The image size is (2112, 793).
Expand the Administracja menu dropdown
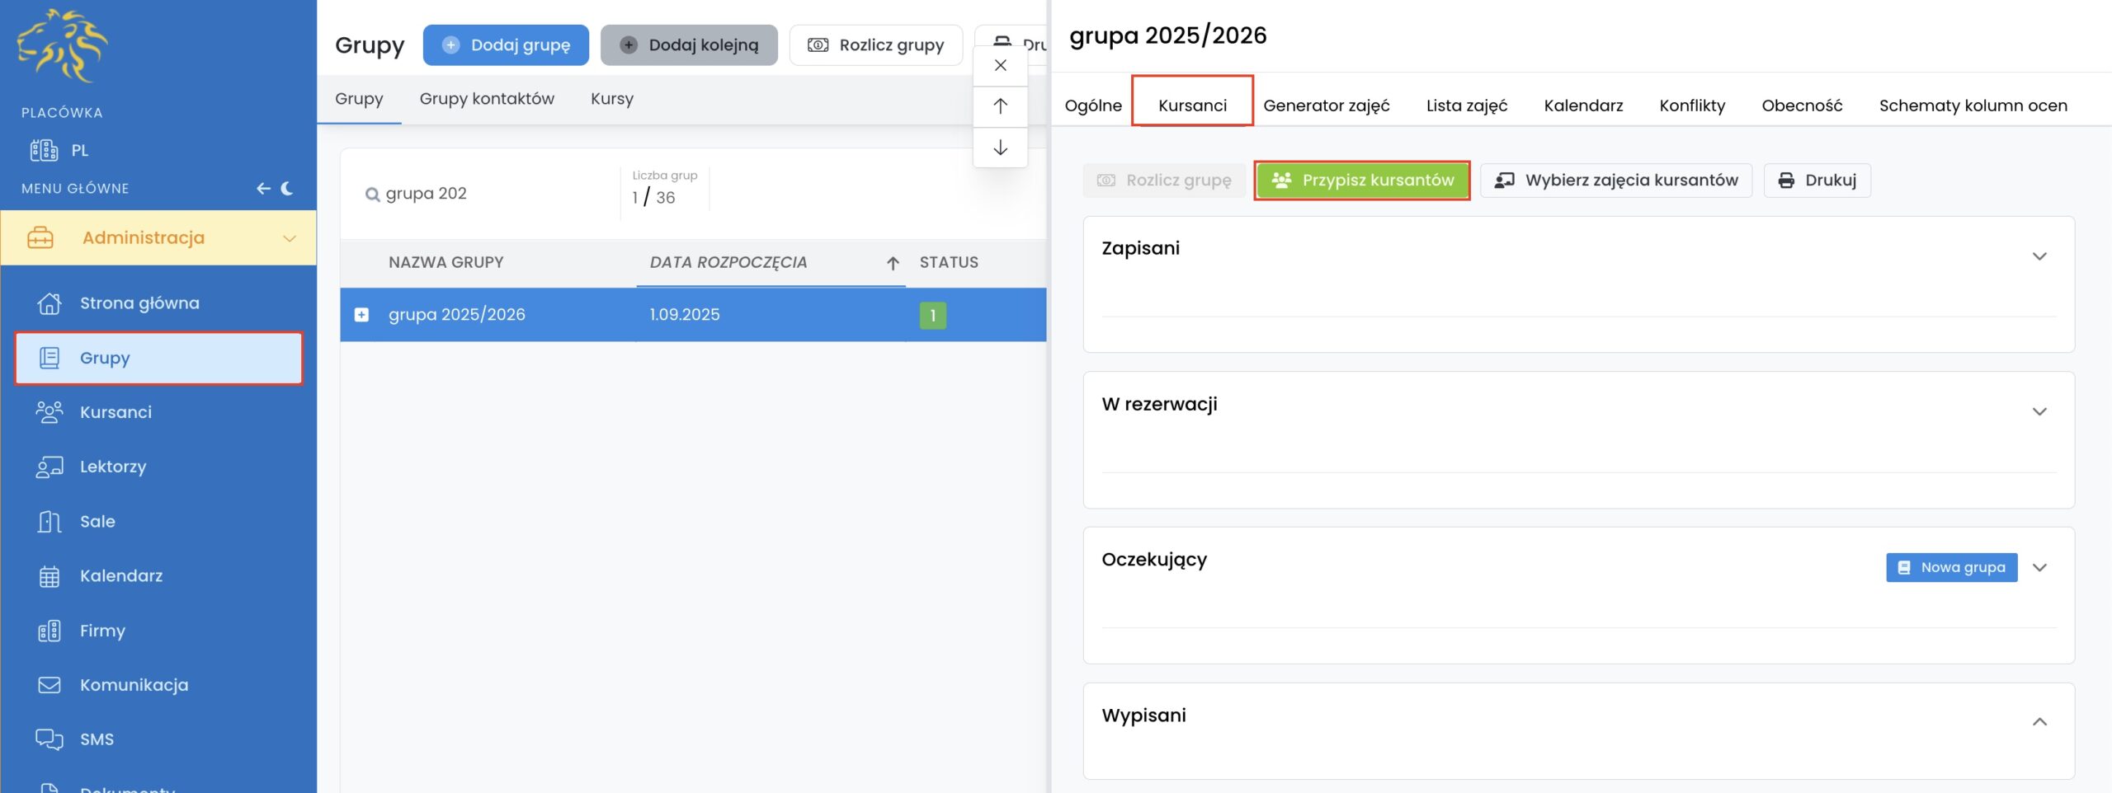(x=289, y=238)
